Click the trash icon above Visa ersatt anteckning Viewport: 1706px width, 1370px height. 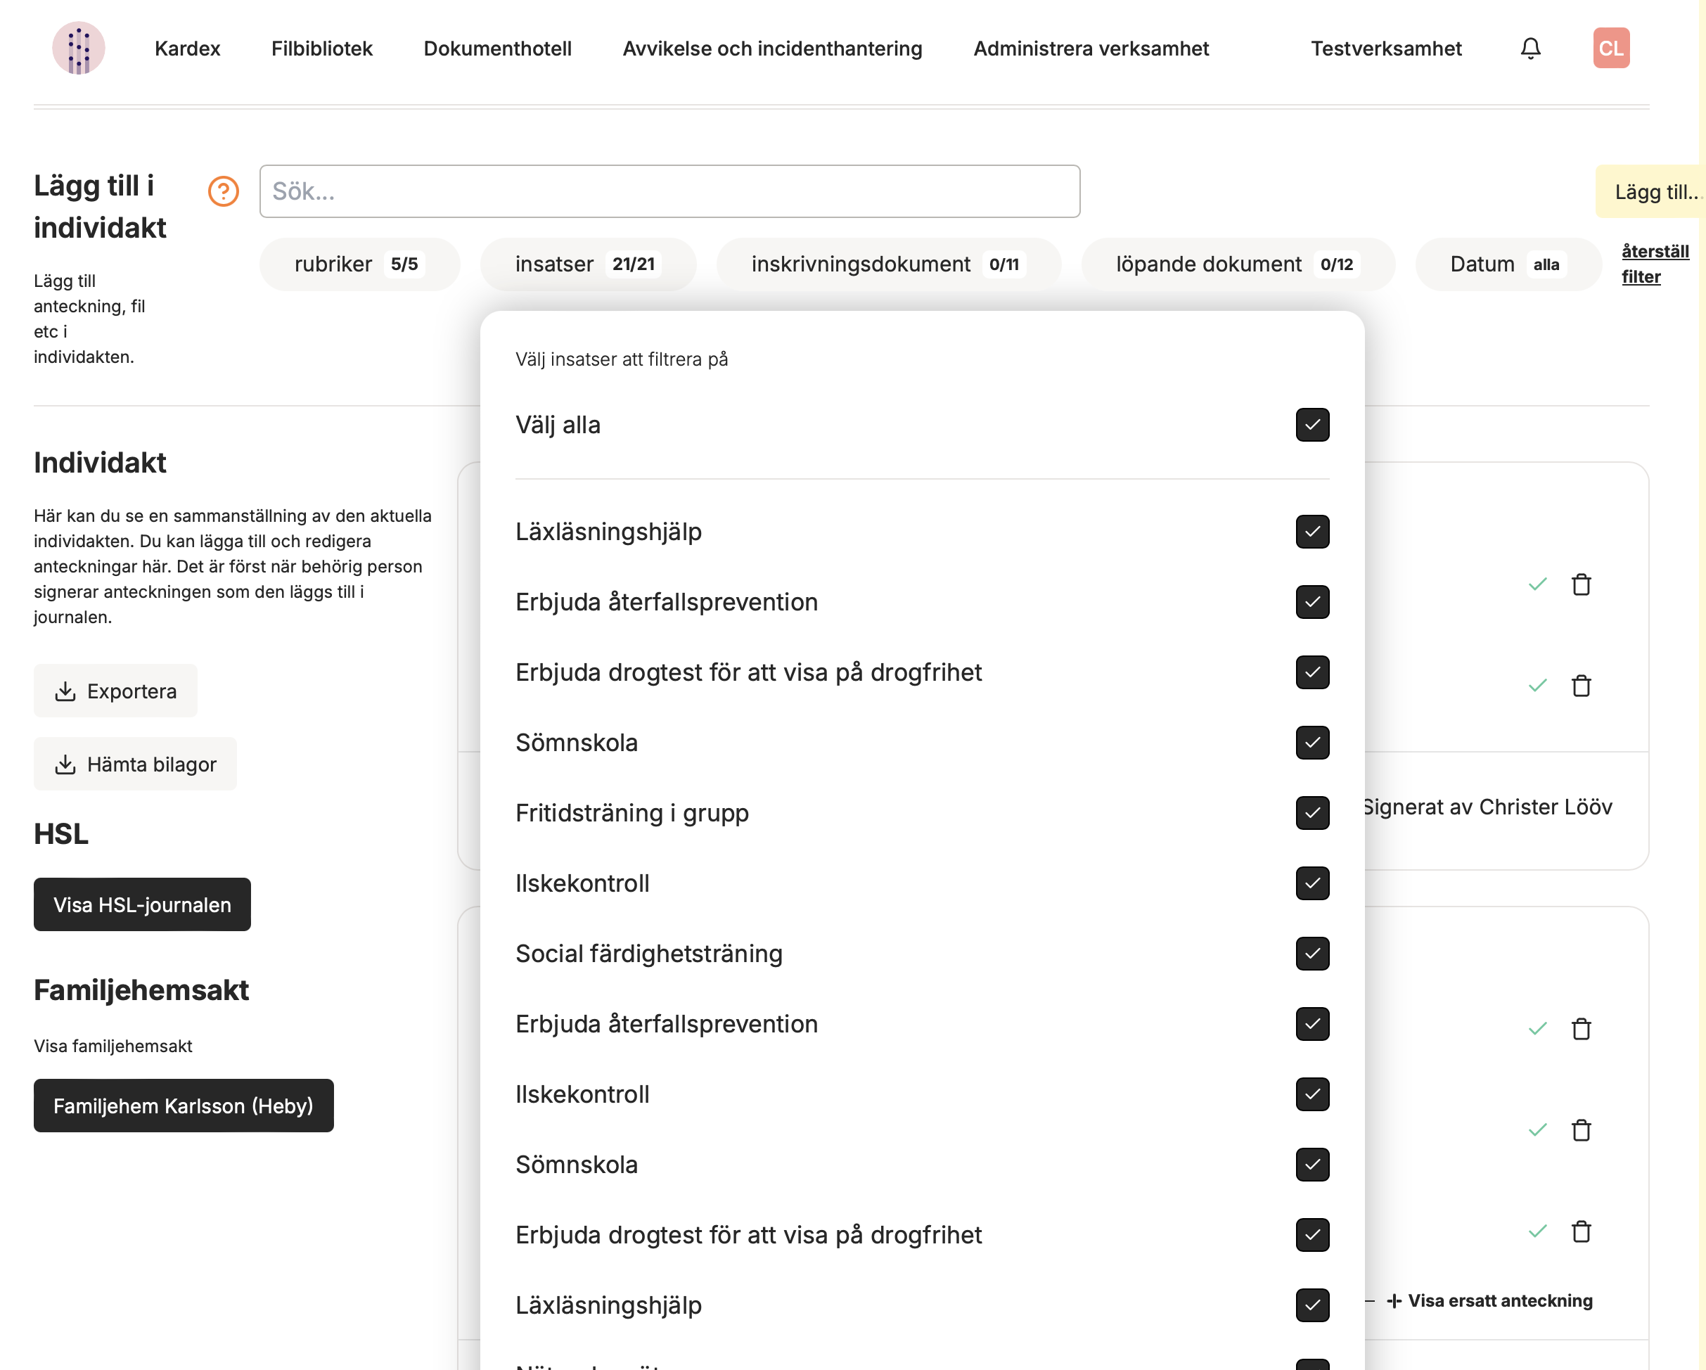pyautogui.click(x=1580, y=1231)
